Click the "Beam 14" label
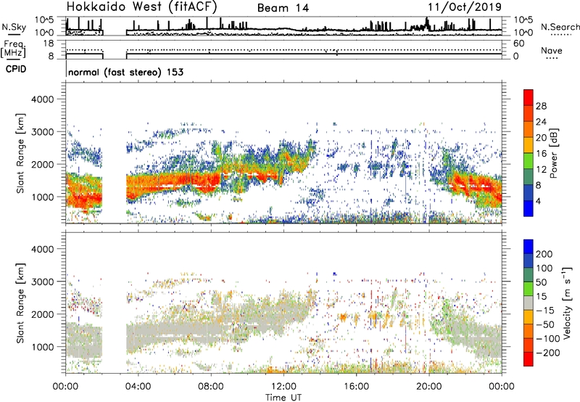The height and width of the screenshot is (402, 580). [x=283, y=8]
